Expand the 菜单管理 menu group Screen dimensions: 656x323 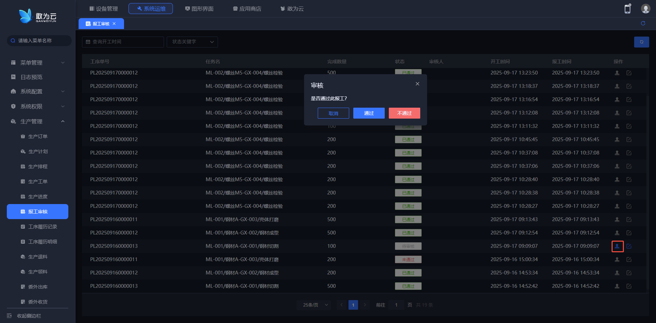[38, 63]
